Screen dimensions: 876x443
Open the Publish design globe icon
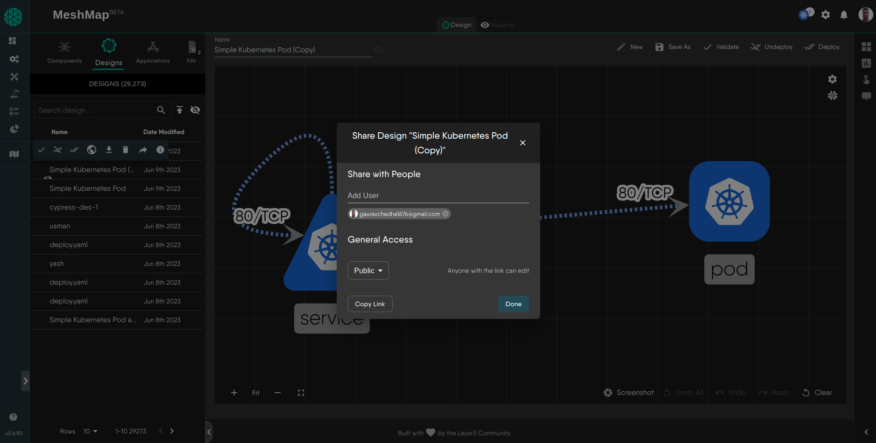click(x=91, y=150)
